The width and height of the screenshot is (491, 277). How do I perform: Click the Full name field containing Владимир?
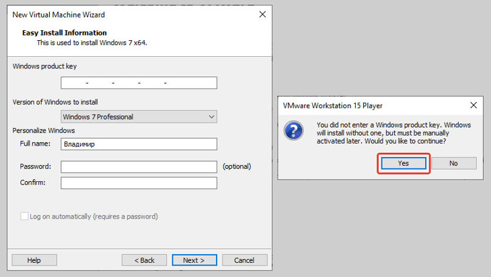139,144
